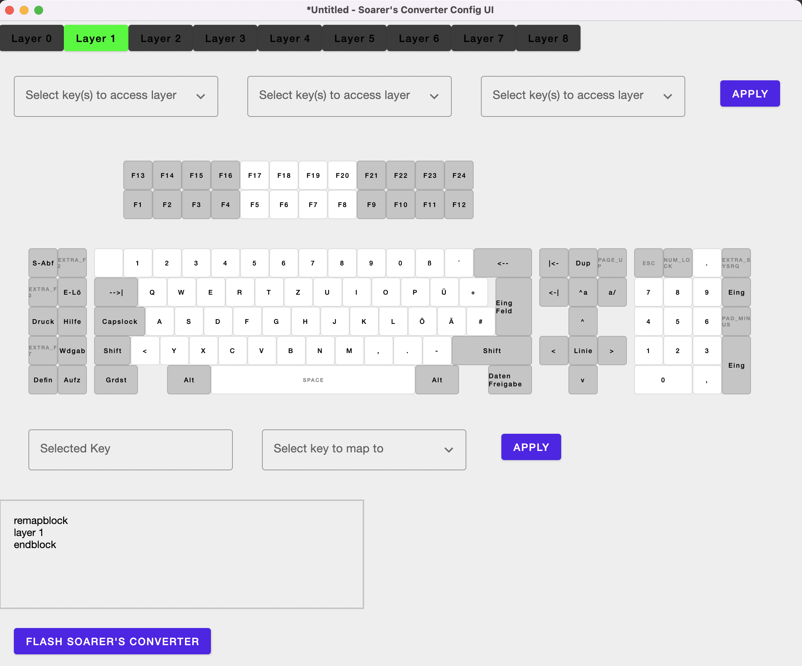
Task: Click the S-Abf key
Action: [43, 263]
